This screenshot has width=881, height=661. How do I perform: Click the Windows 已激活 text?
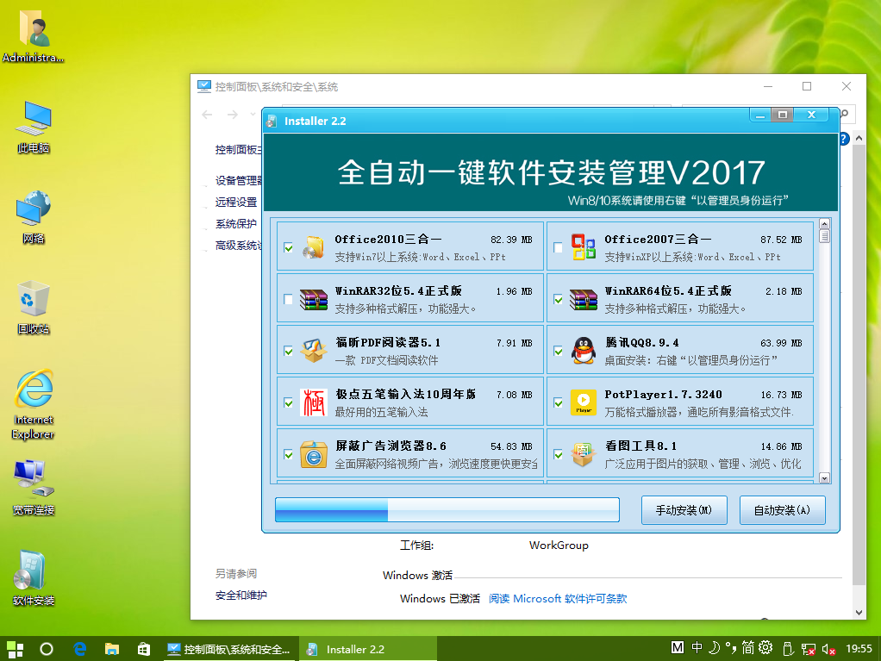point(440,599)
